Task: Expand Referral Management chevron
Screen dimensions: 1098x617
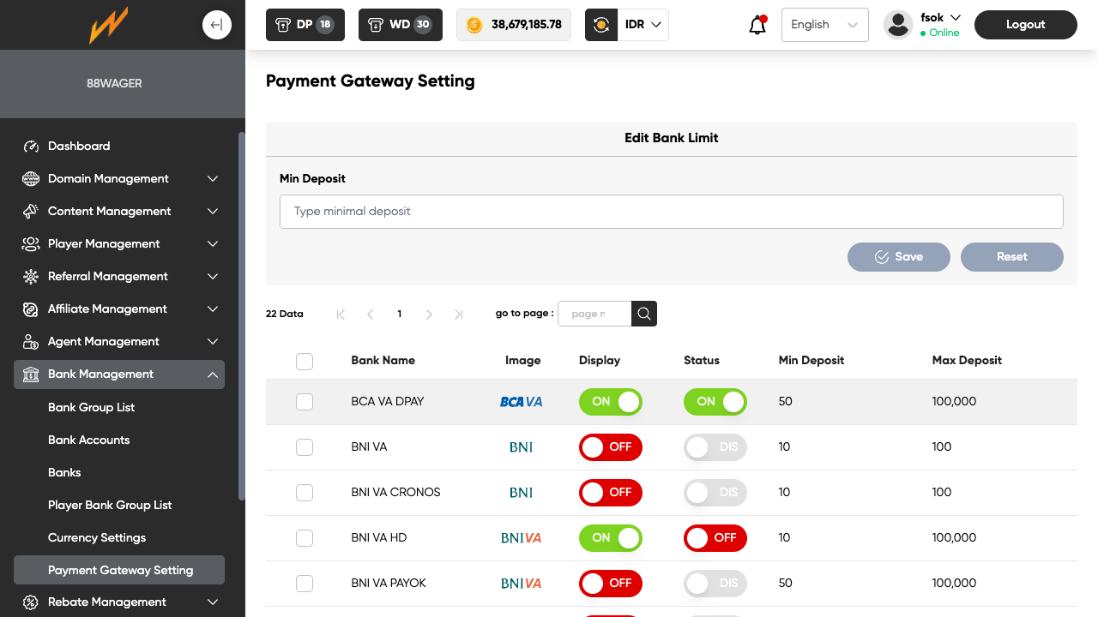Action: tap(213, 277)
